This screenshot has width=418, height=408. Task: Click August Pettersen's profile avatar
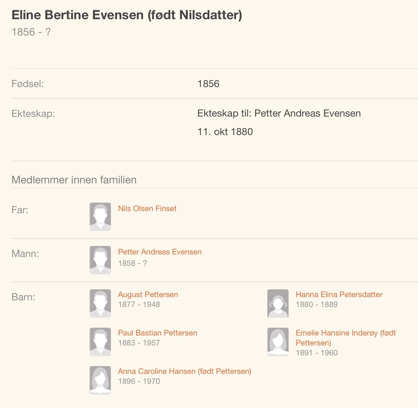(100, 303)
